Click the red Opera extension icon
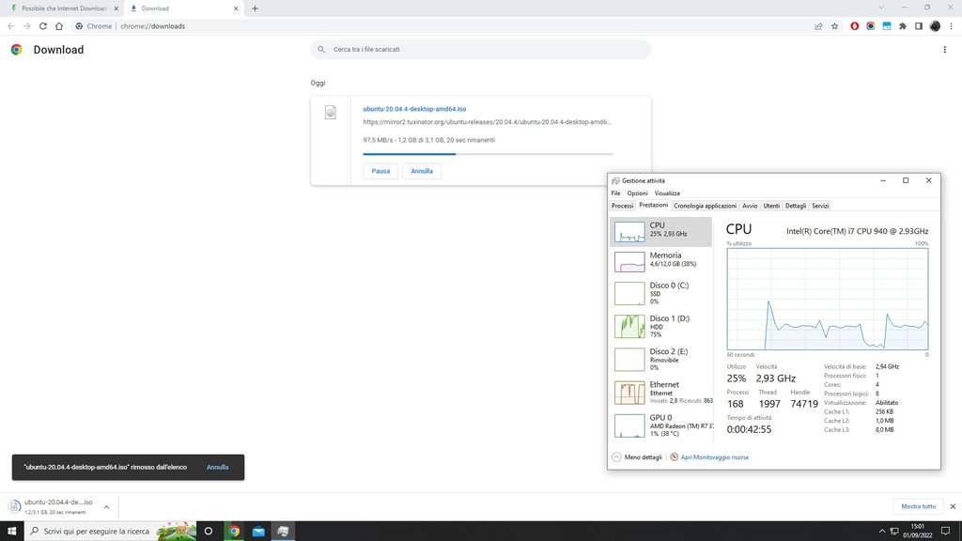The image size is (962, 541). pos(855,26)
